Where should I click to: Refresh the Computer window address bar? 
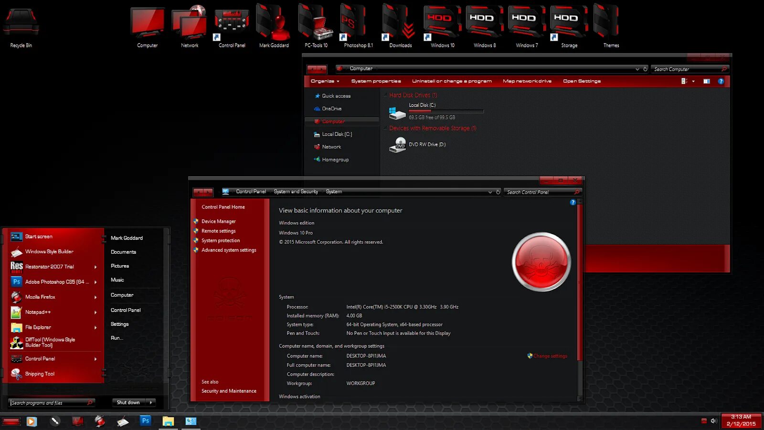[x=645, y=69]
